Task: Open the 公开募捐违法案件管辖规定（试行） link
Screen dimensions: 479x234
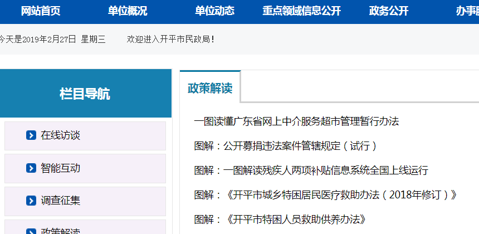Action: (x=286, y=146)
